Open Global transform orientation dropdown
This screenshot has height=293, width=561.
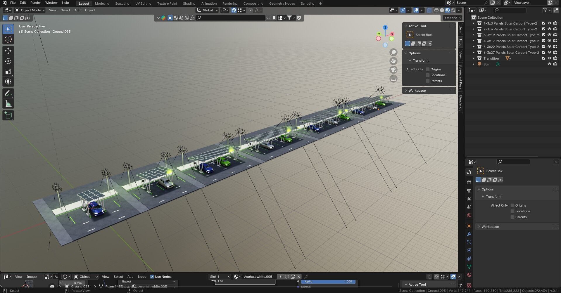[x=207, y=10]
